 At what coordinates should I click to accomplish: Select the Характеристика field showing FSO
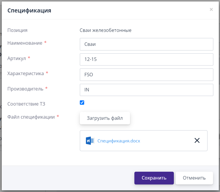click(146, 75)
